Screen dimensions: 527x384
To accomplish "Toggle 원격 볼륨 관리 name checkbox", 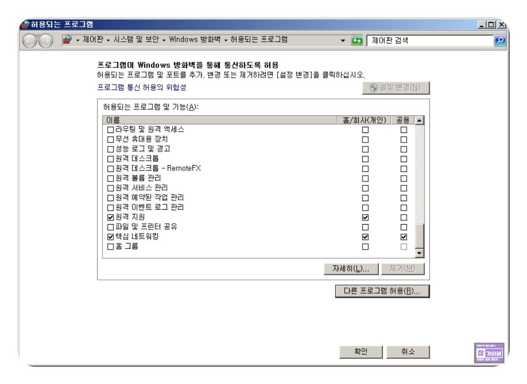I will [x=110, y=179].
